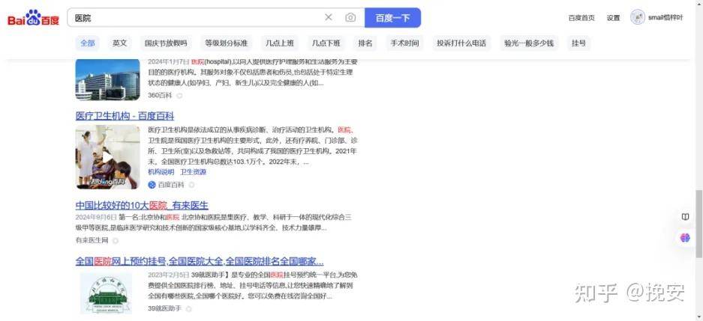The image size is (703, 321).
Task: Click the Baidu Baike paw badge icon
Action: [152, 185]
